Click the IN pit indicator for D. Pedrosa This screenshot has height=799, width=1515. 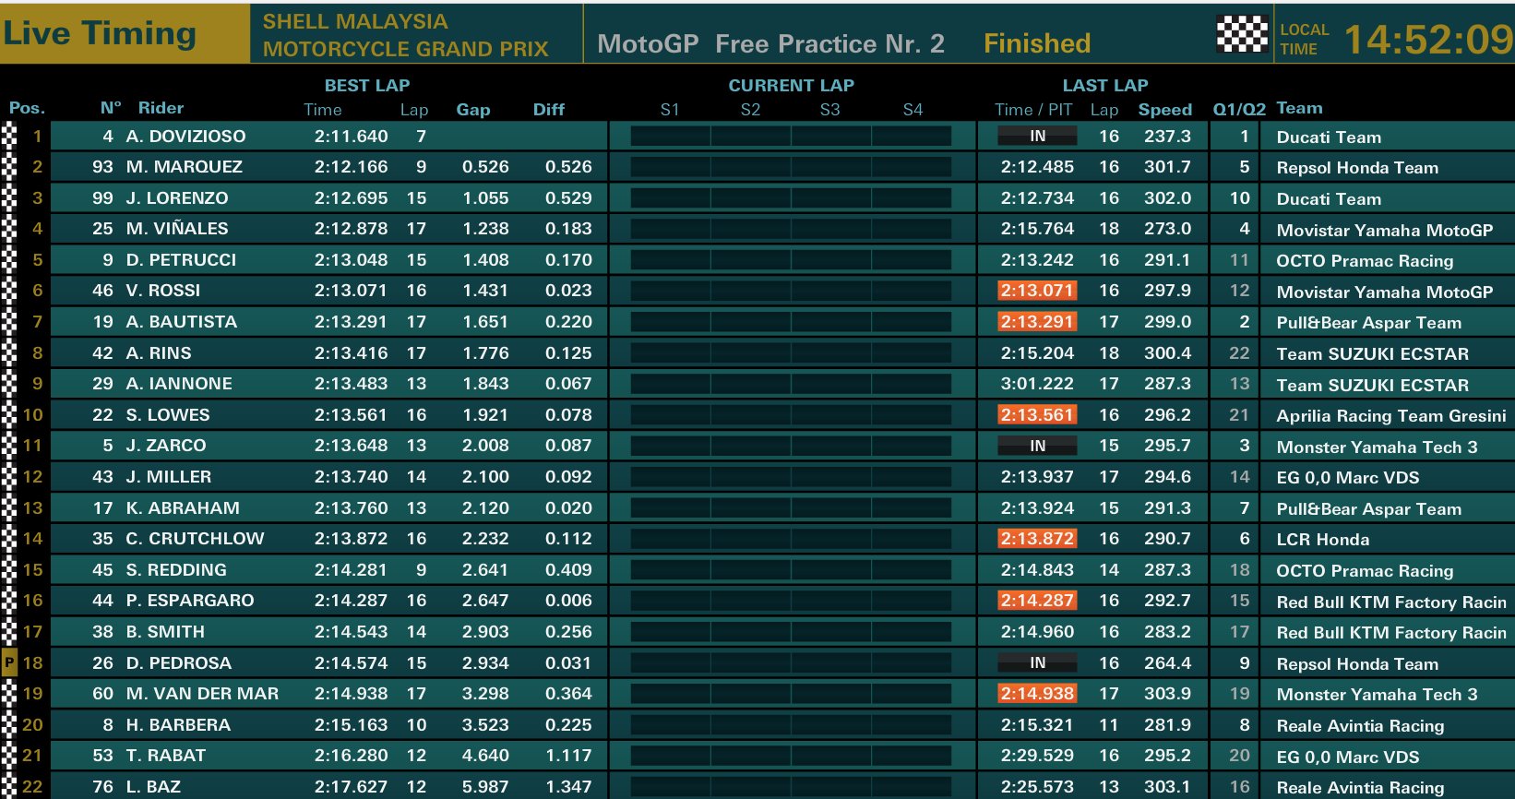[1037, 662]
